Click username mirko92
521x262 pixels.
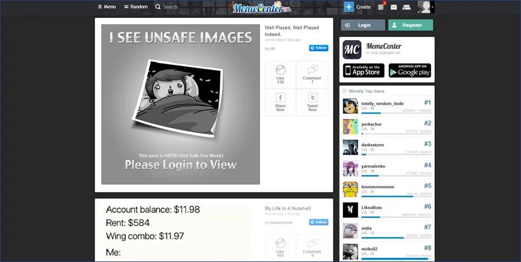click(x=369, y=249)
